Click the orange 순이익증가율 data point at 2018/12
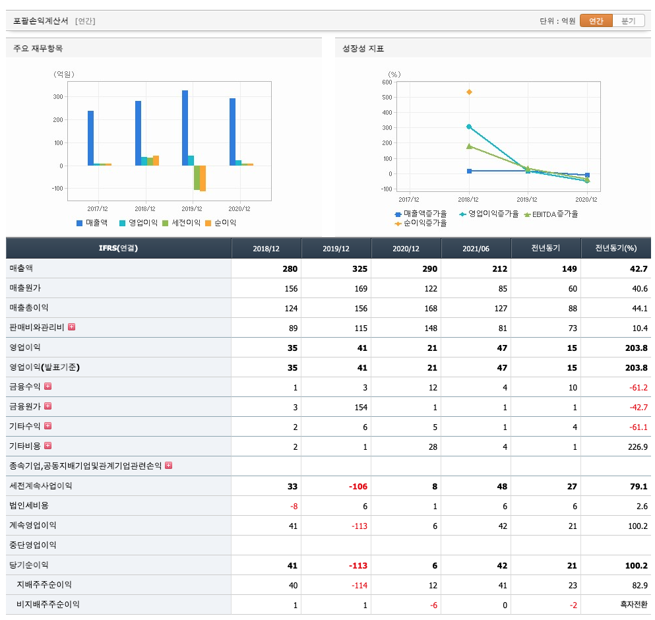This screenshot has width=655, height=620. 469,92
